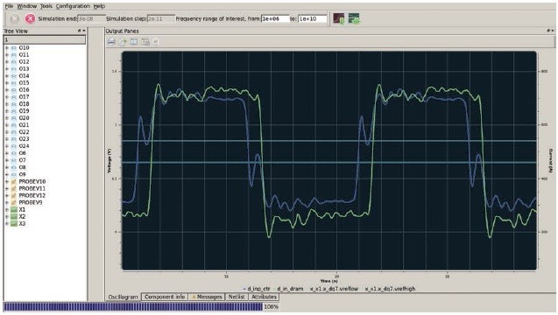Select the O13 tree item

[24, 68]
